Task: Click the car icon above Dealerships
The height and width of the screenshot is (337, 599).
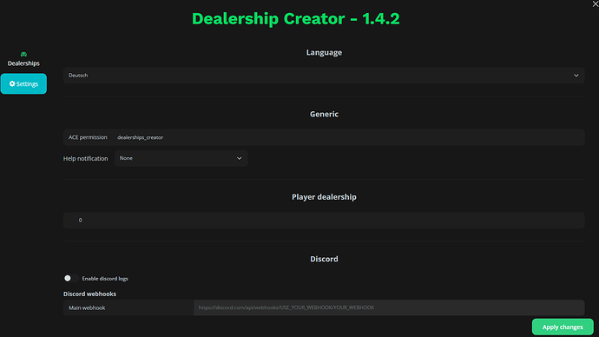Action: point(23,54)
